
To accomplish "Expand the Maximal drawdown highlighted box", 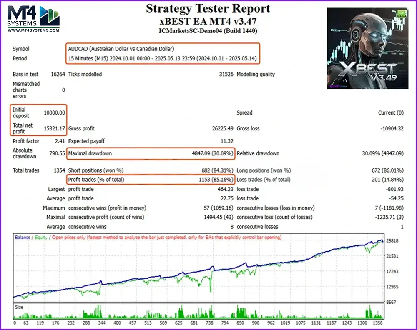I will click(x=151, y=153).
